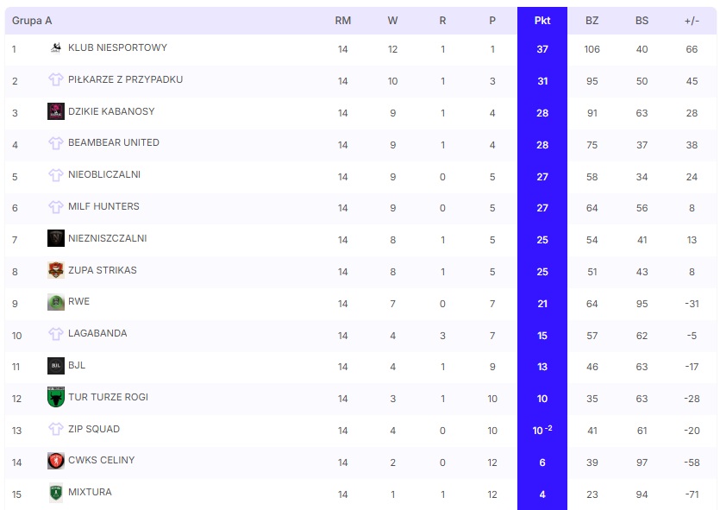Click the RWE team logo
This screenshot has width=720, height=510.
coord(56,302)
